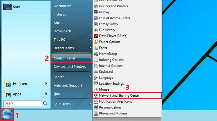Open Control Panel menu entry
Viewport: 217px width, 121px height.
(71, 58)
